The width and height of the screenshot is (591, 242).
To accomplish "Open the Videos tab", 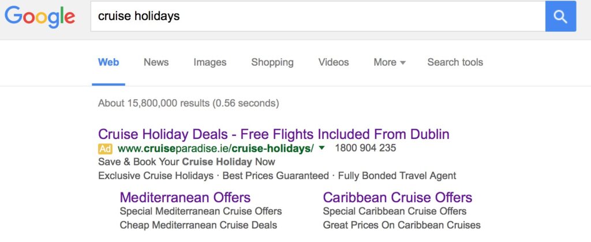I will pos(334,62).
